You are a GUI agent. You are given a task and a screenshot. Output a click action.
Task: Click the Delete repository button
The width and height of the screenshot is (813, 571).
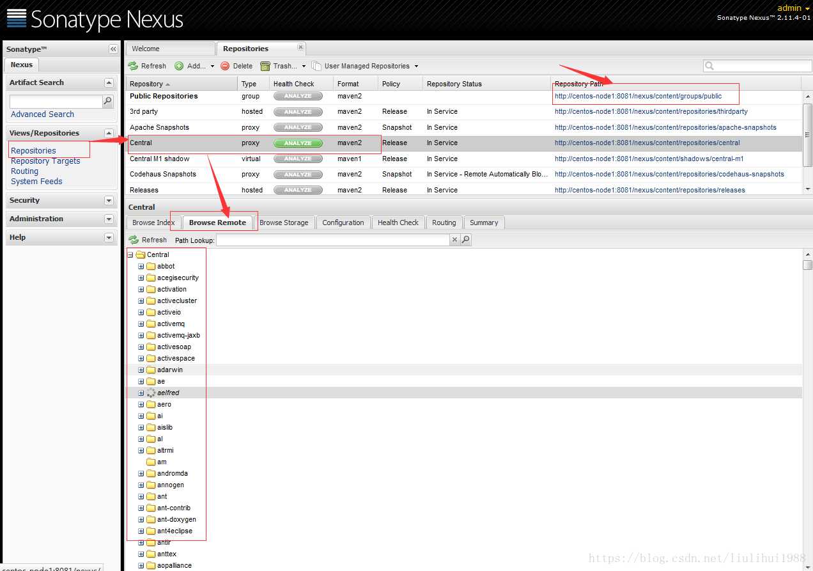236,66
